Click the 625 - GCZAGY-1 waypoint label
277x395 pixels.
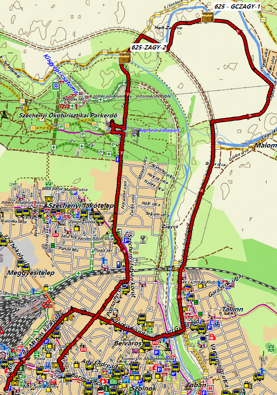point(237,6)
